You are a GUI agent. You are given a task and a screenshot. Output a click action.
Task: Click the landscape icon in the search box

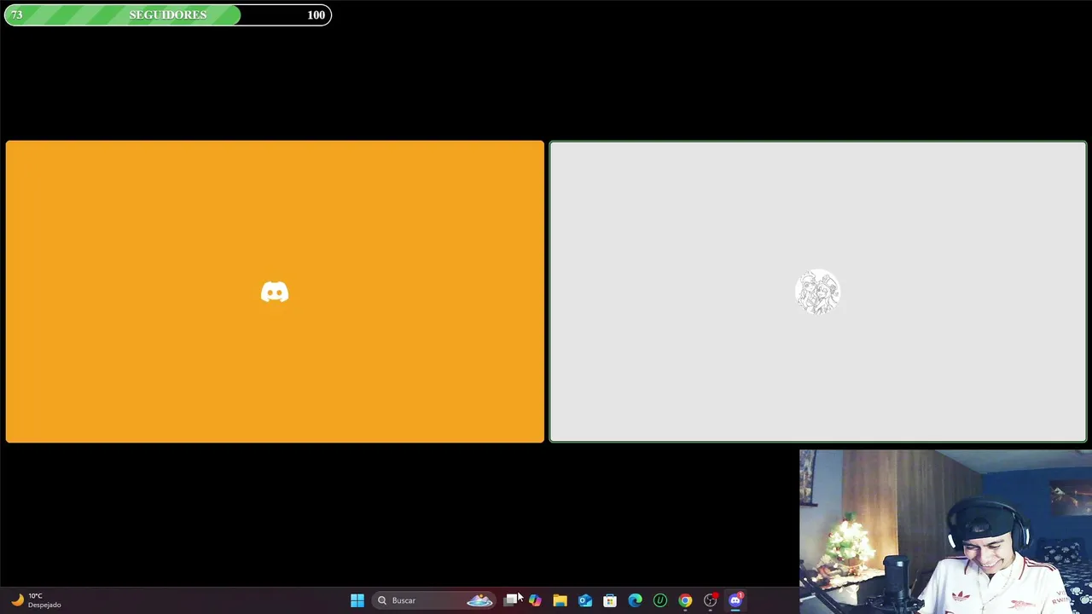click(480, 600)
